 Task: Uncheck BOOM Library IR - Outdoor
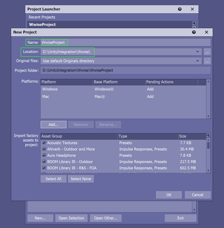44,161
